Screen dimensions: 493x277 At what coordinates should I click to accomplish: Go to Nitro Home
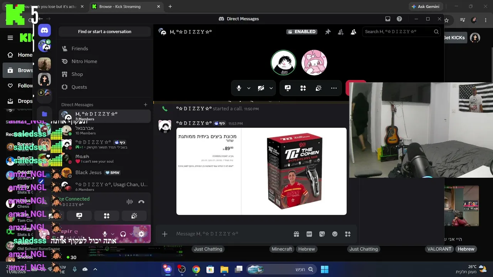[x=105, y=62]
